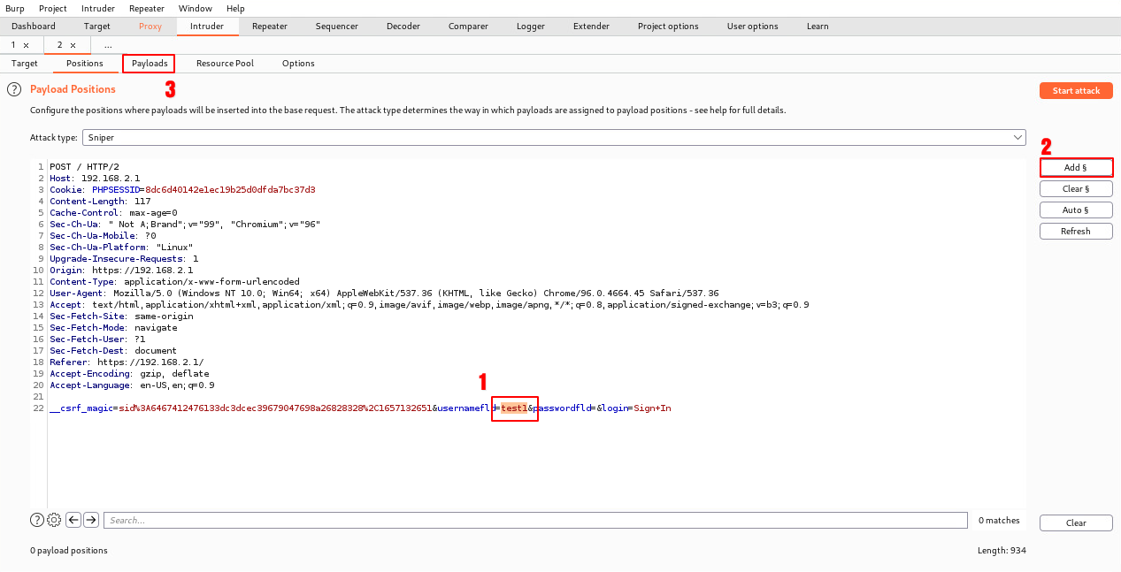Open the Burp menu
1121x572 pixels.
pyautogui.click(x=15, y=8)
